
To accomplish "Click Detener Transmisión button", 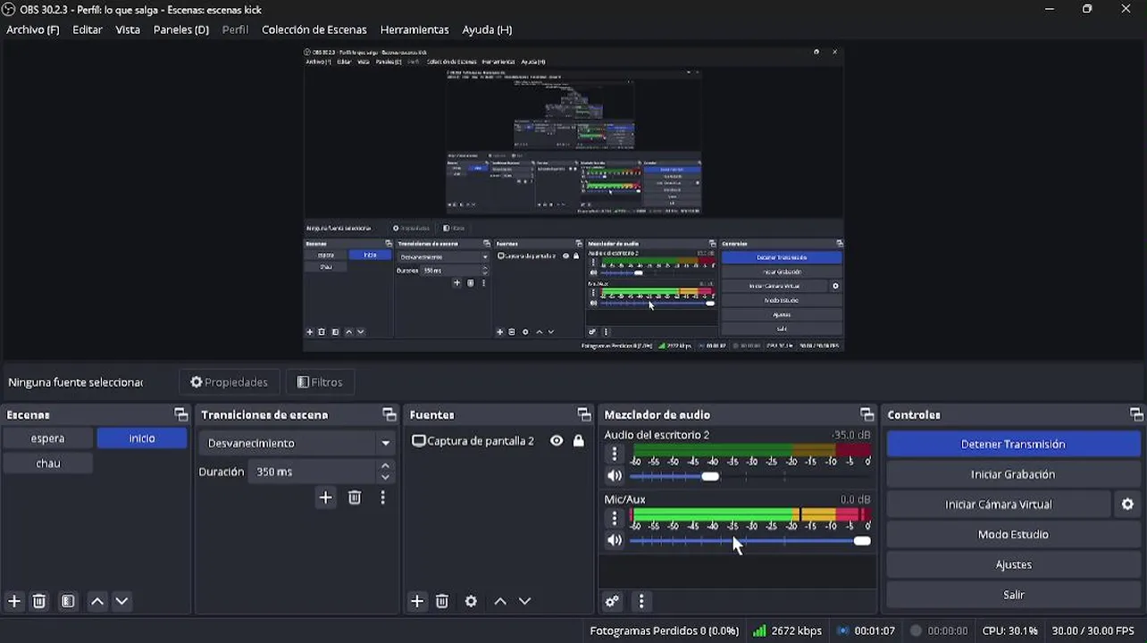I will click(1013, 445).
